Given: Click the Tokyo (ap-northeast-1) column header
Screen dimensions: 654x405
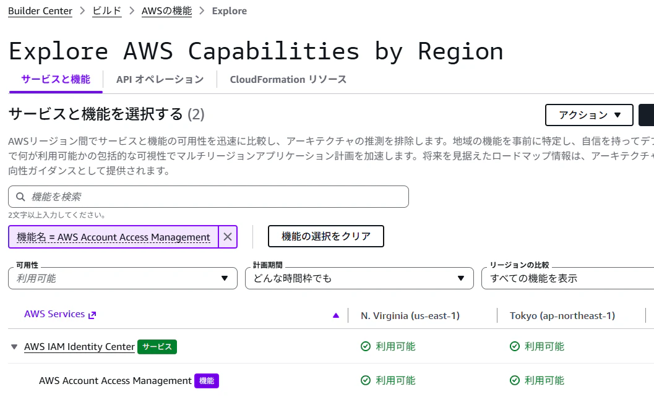Looking at the screenshot, I should click(562, 316).
